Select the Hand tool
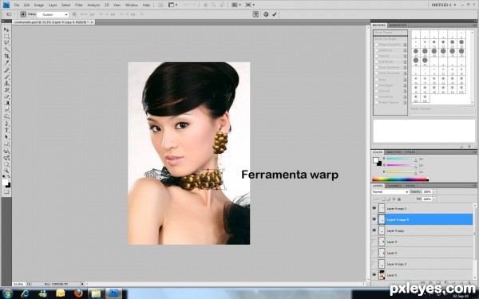This screenshot has width=479, height=299. pos(6,164)
